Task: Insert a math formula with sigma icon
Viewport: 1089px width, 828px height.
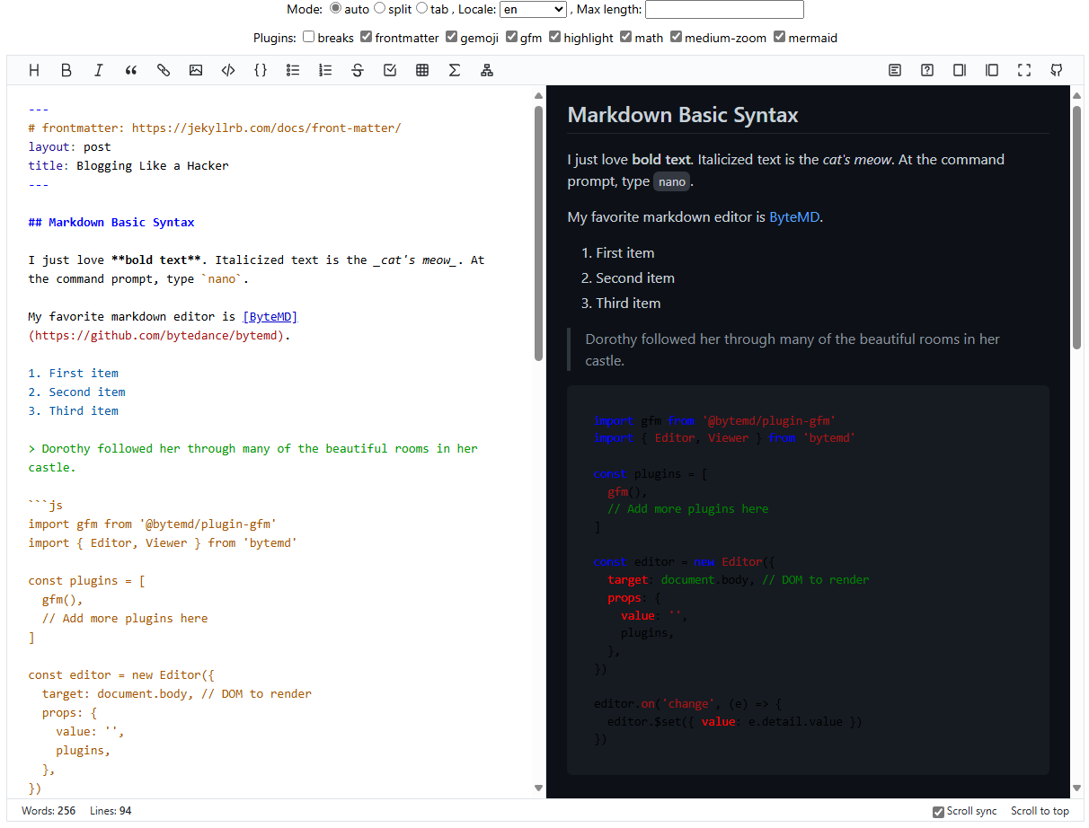Action: 455,70
